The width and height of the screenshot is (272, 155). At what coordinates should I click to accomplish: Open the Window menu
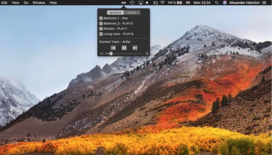(x=39, y=3)
